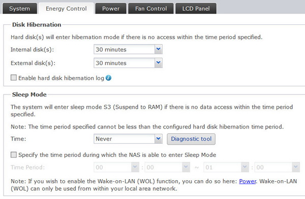The height and width of the screenshot is (199, 305).
Task: Open the Time Period start hour dropdown
Action: coord(116,167)
